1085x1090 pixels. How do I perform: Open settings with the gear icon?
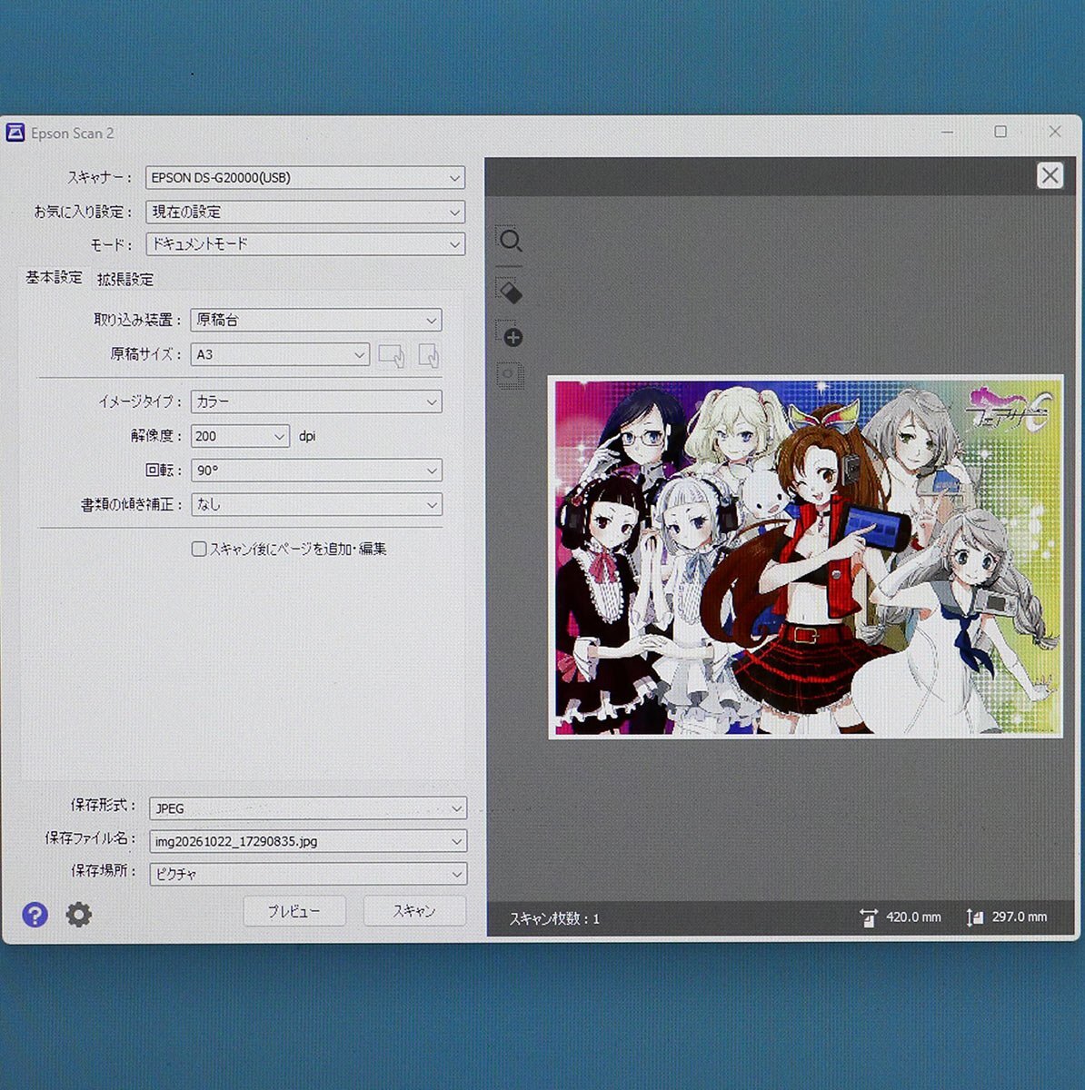click(x=79, y=915)
